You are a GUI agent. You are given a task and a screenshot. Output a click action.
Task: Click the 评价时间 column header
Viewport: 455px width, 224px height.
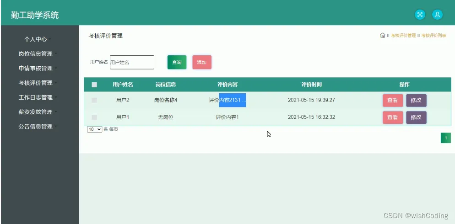pyautogui.click(x=311, y=85)
